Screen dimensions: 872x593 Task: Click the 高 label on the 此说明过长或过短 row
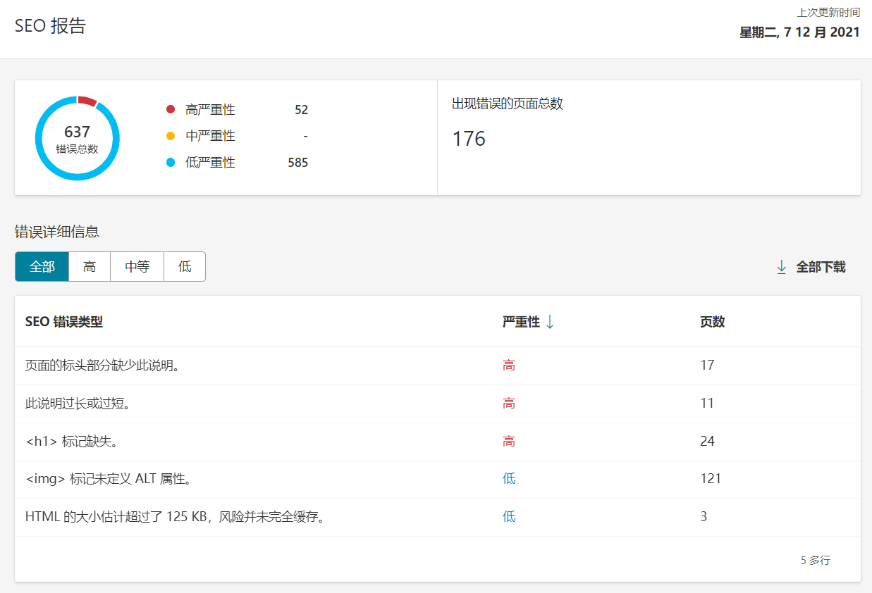[509, 403]
